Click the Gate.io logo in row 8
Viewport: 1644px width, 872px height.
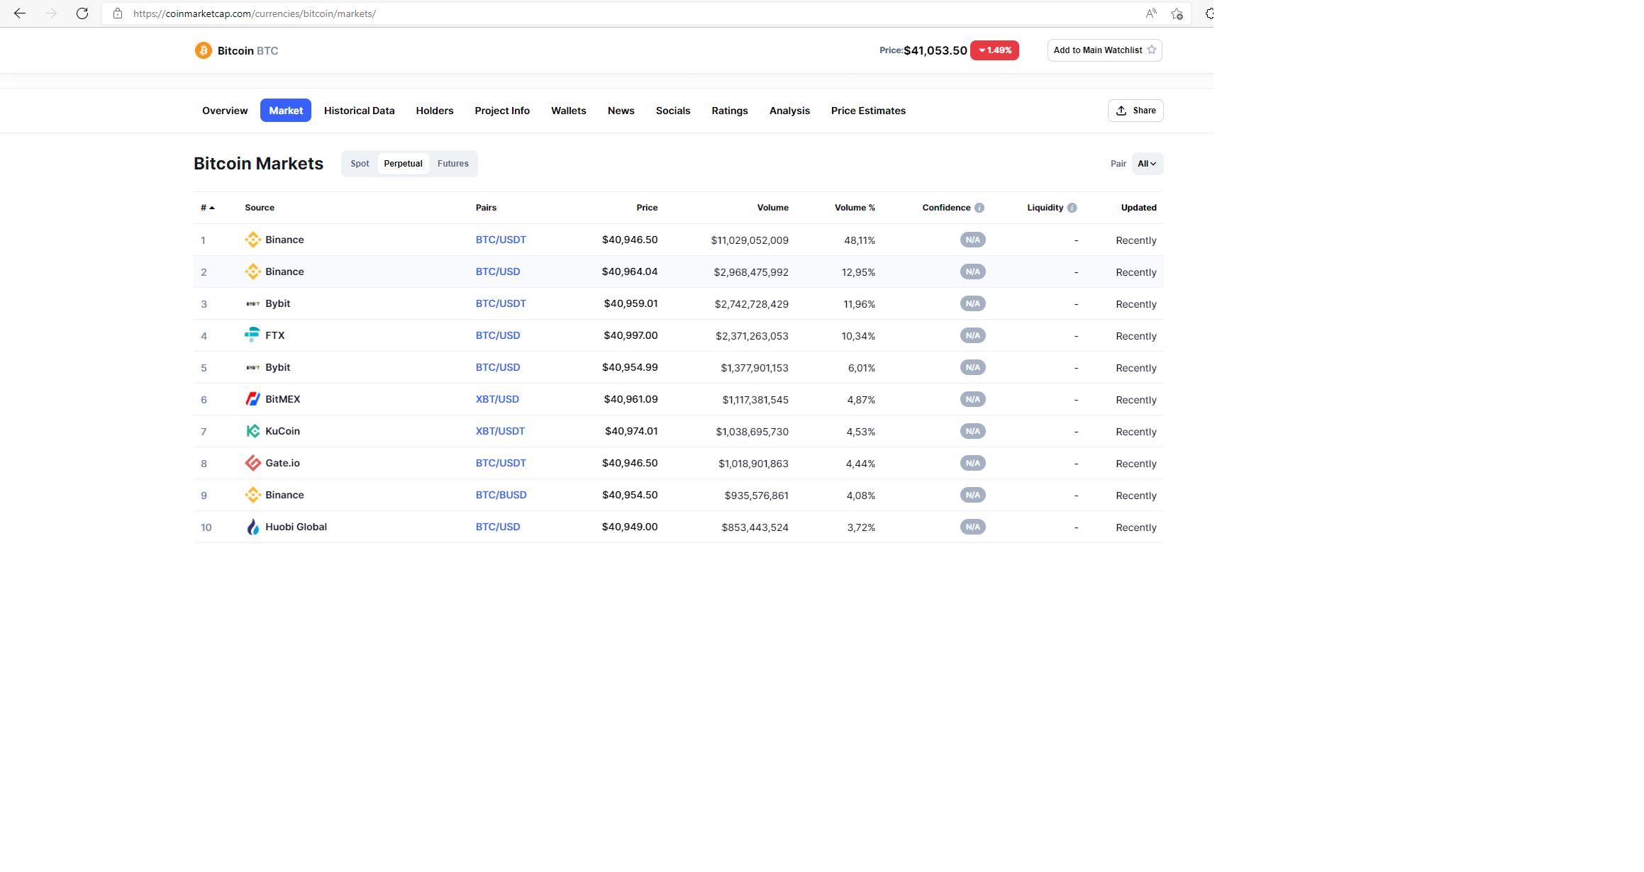(253, 463)
